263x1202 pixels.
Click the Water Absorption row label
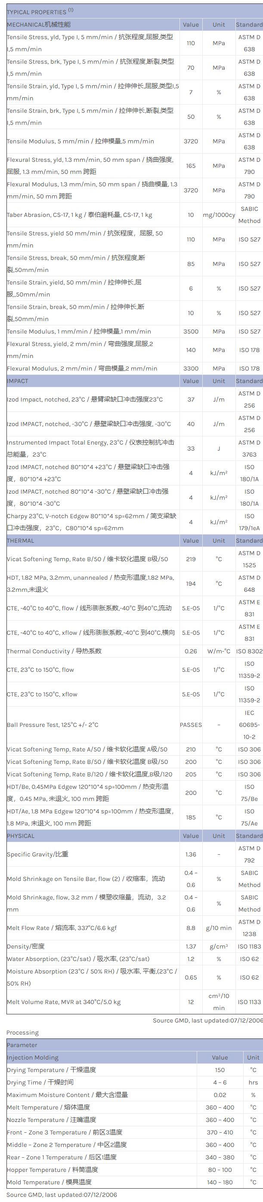tap(78, 959)
